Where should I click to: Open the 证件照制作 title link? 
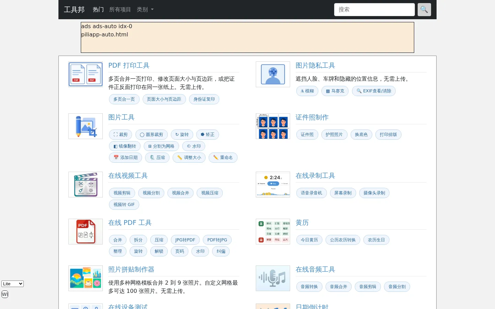312,117
